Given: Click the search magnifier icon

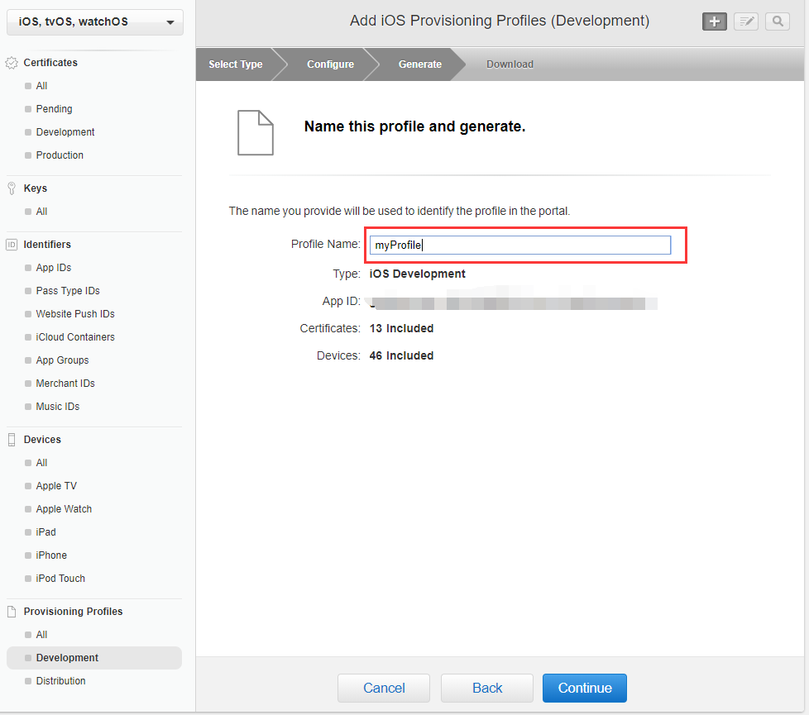Looking at the screenshot, I should click(x=778, y=21).
